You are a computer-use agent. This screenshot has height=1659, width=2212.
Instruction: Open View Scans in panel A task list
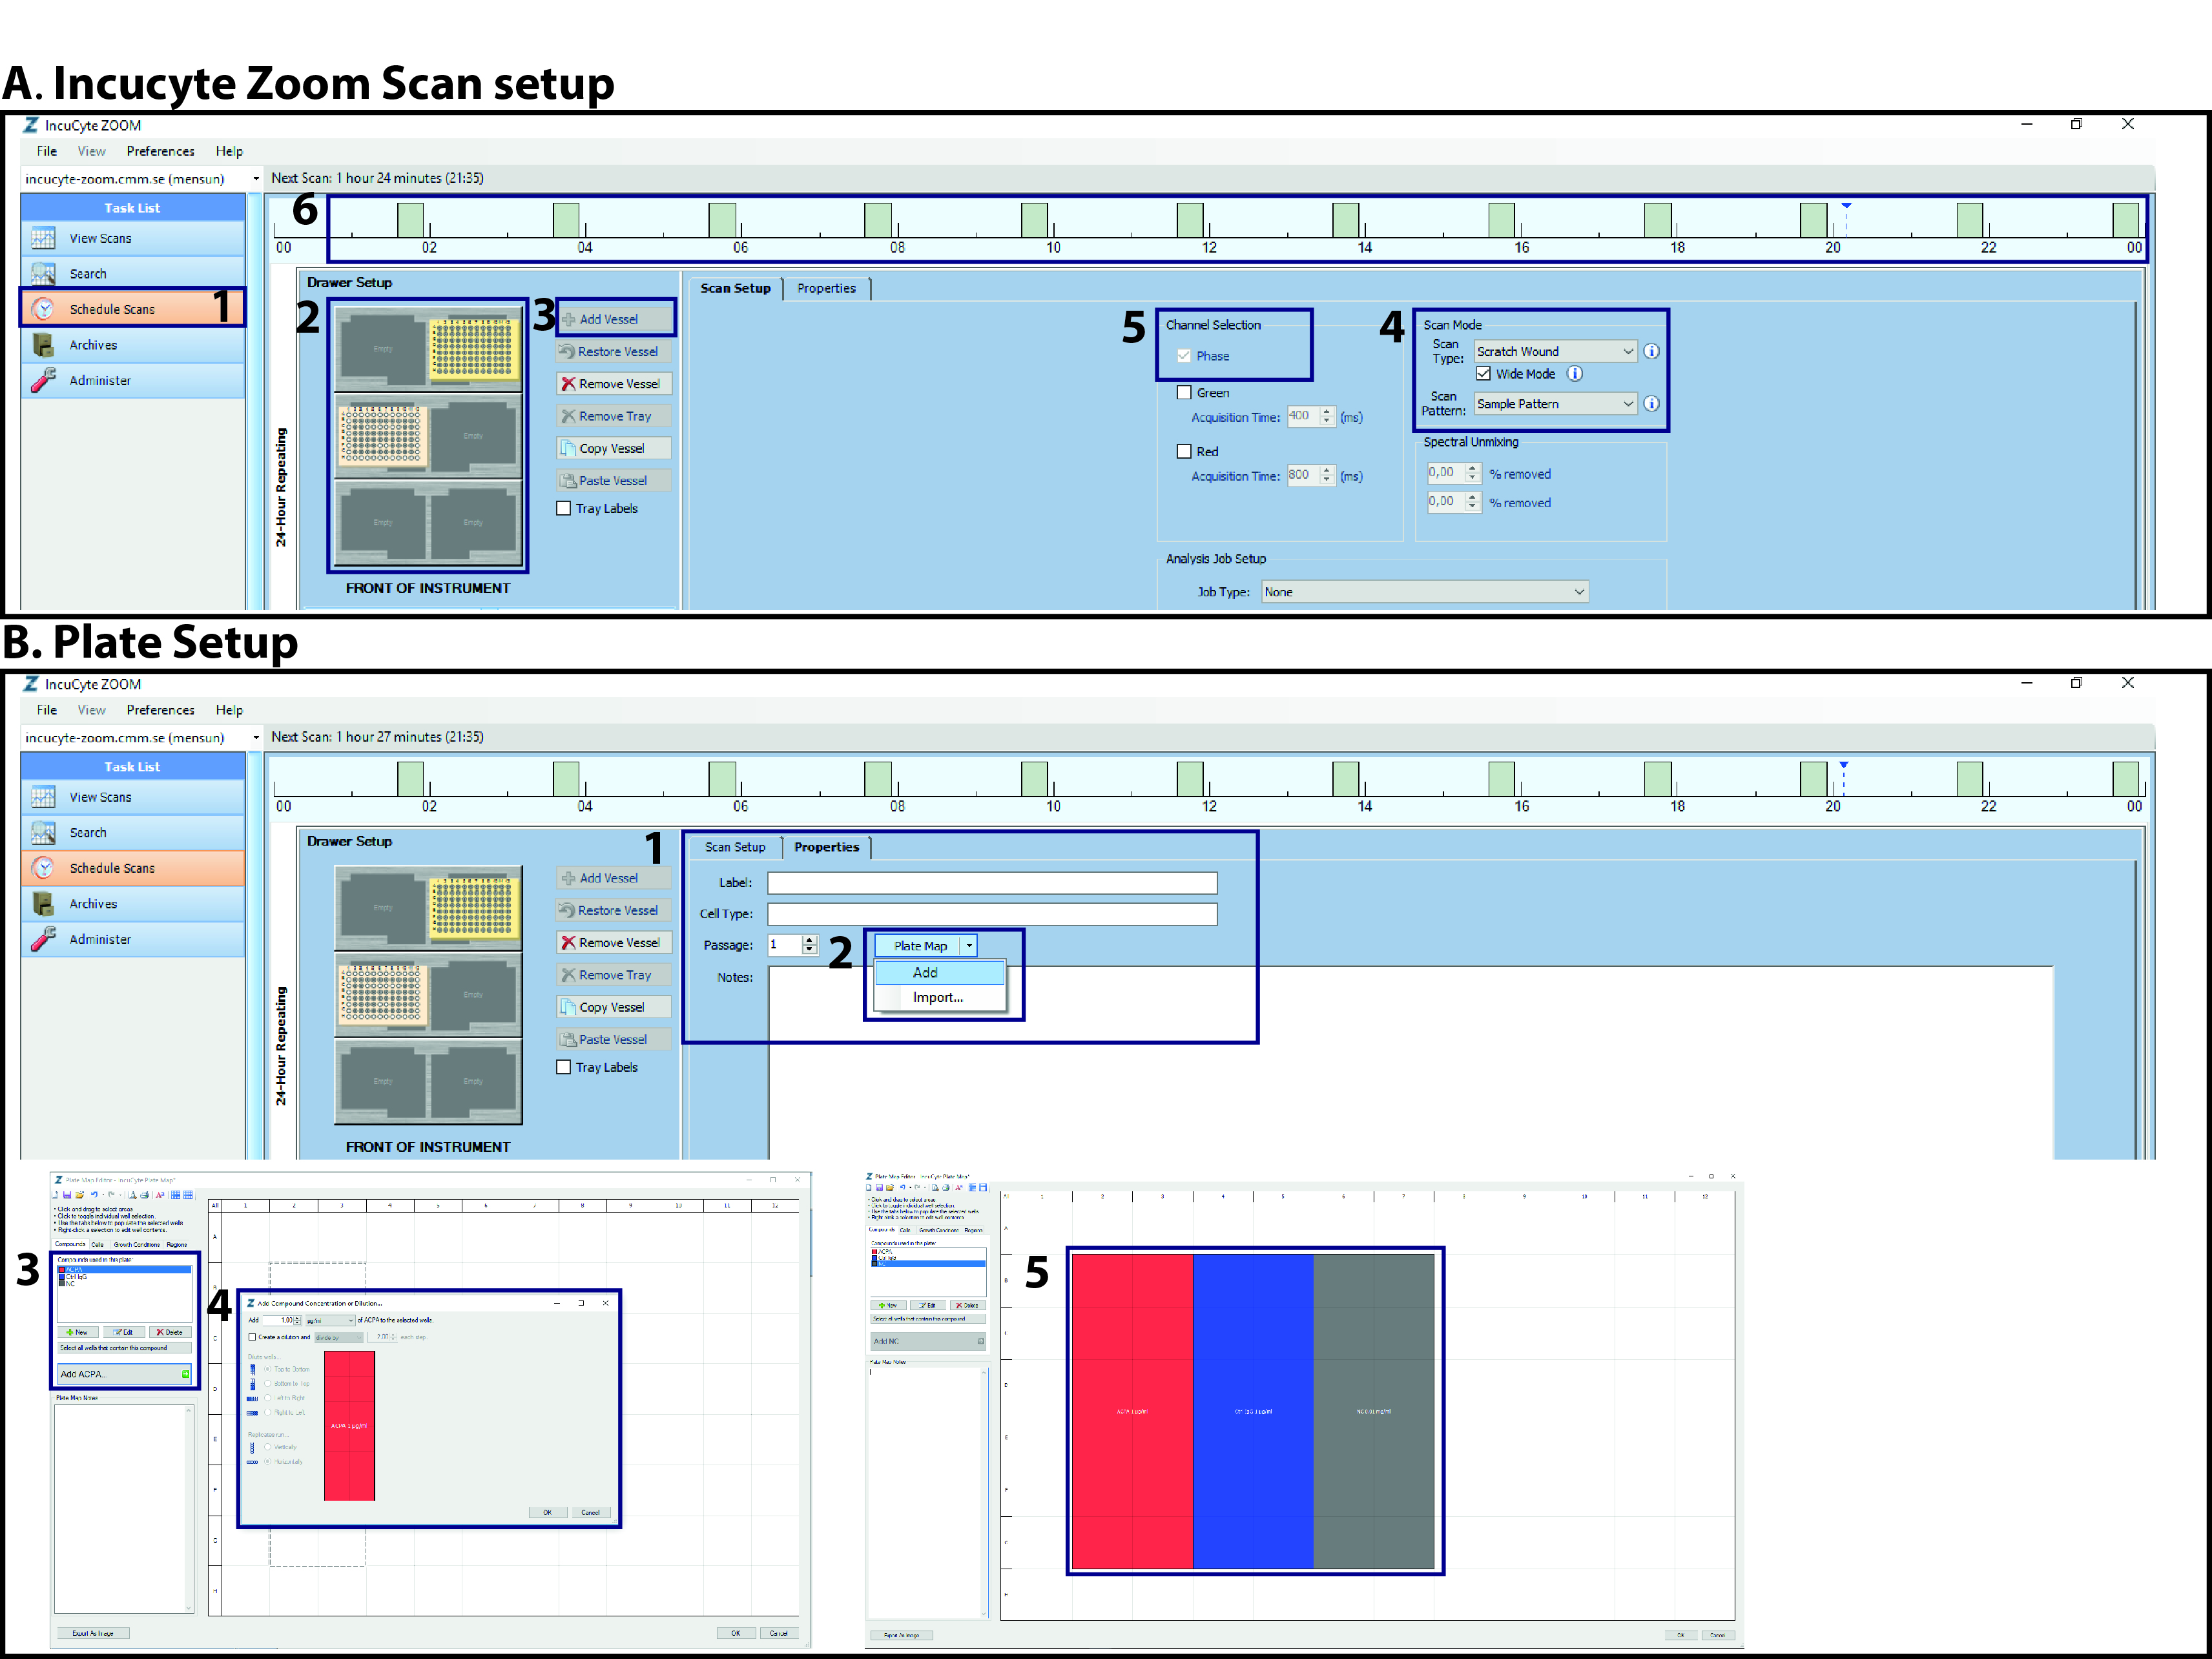[x=132, y=238]
